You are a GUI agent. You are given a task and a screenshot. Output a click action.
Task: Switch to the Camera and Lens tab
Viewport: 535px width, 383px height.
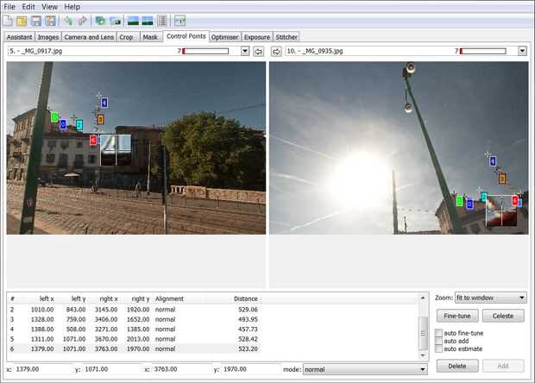point(89,37)
